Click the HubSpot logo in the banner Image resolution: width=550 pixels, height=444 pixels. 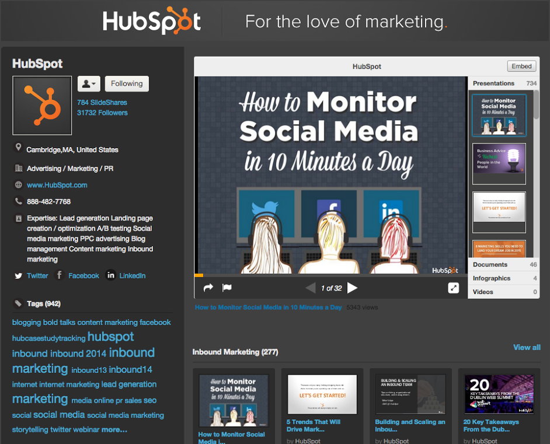coord(152,21)
